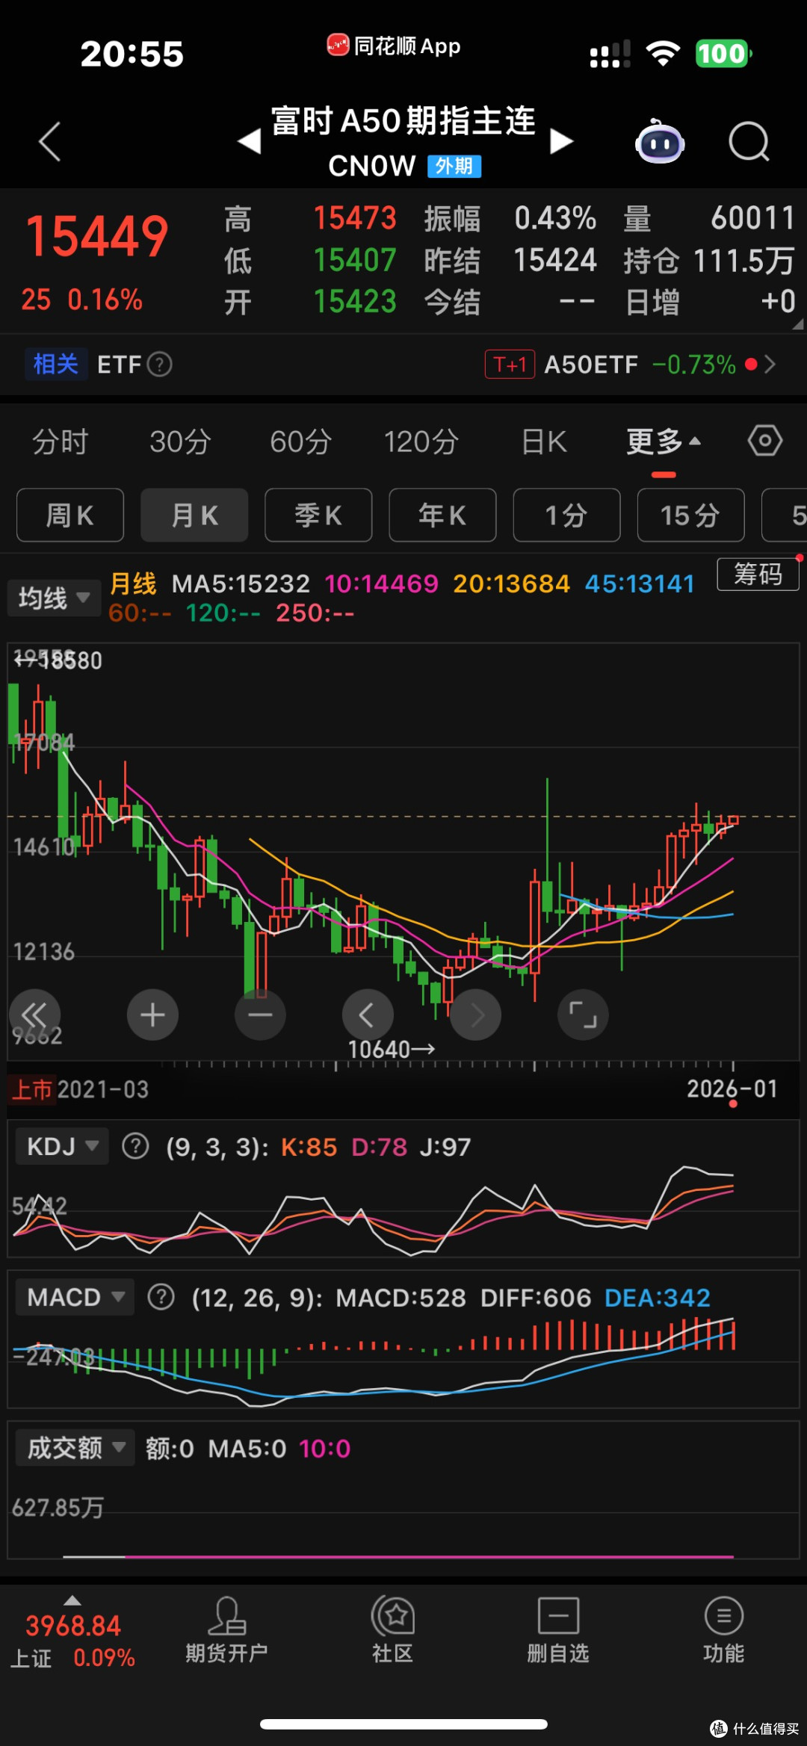The height and width of the screenshot is (1746, 807).
Task: Open the AI robot assistant
Action: tap(660, 141)
